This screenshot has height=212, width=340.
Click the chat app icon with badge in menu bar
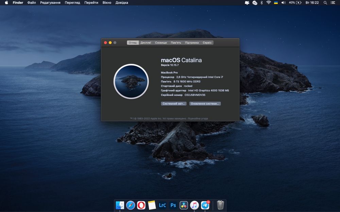point(255,3)
